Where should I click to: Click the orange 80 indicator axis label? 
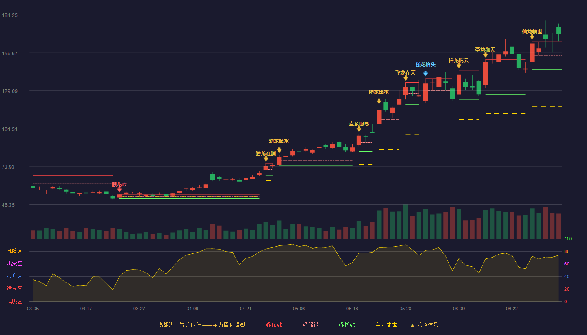point(567,252)
